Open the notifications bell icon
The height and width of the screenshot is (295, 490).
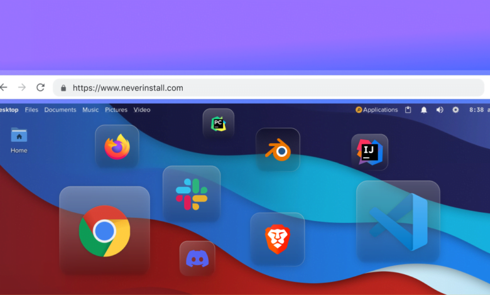(x=423, y=110)
